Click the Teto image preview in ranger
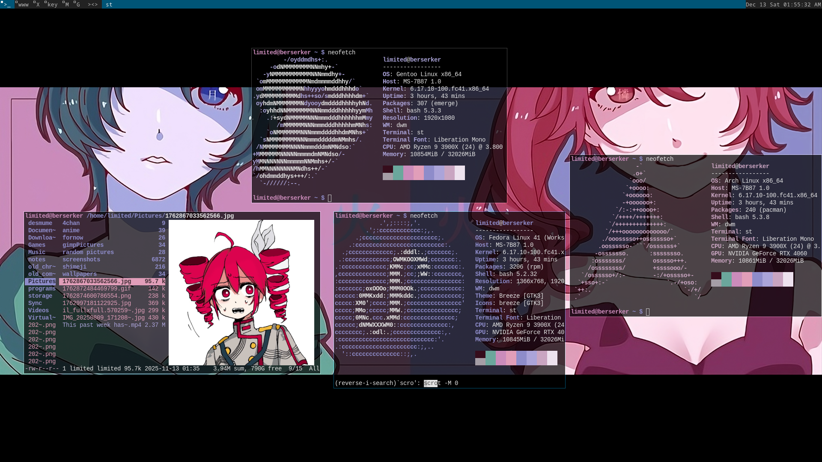Viewport: 822px width, 462px height. click(241, 293)
